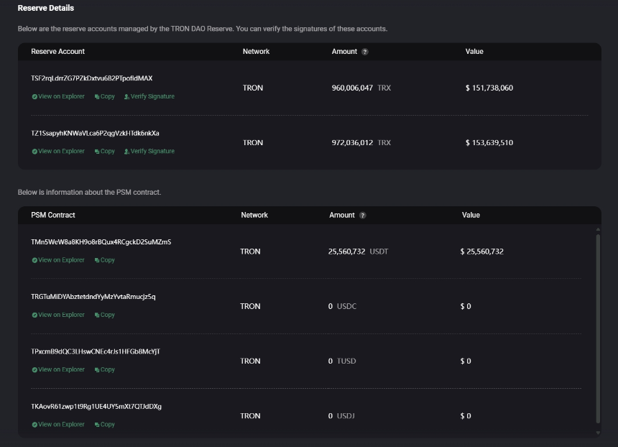Click amount 960,006,047 TRX
This screenshot has width=618, height=447.
pos(361,88)
